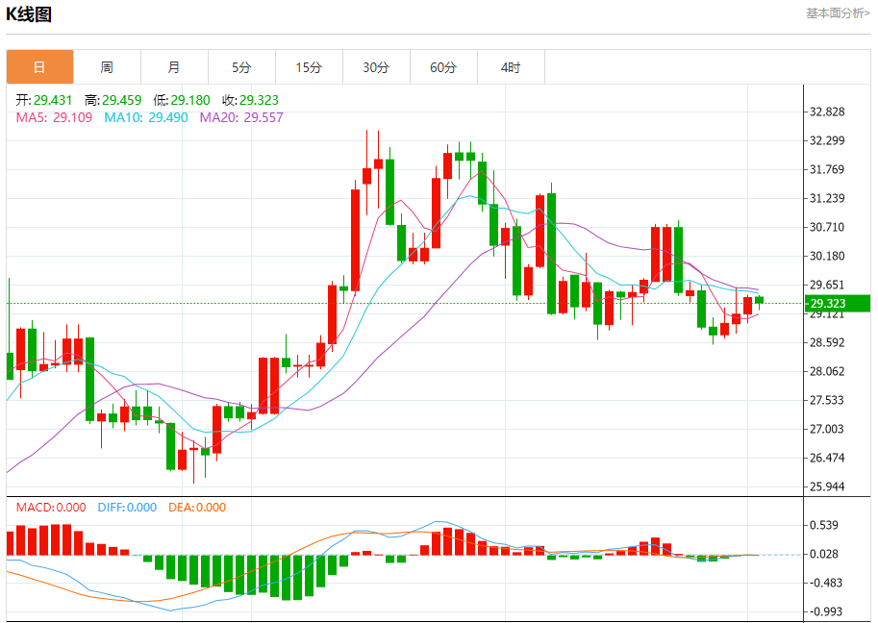
Task: Click the K线图 heading
Action: click(x=29, y=14)
